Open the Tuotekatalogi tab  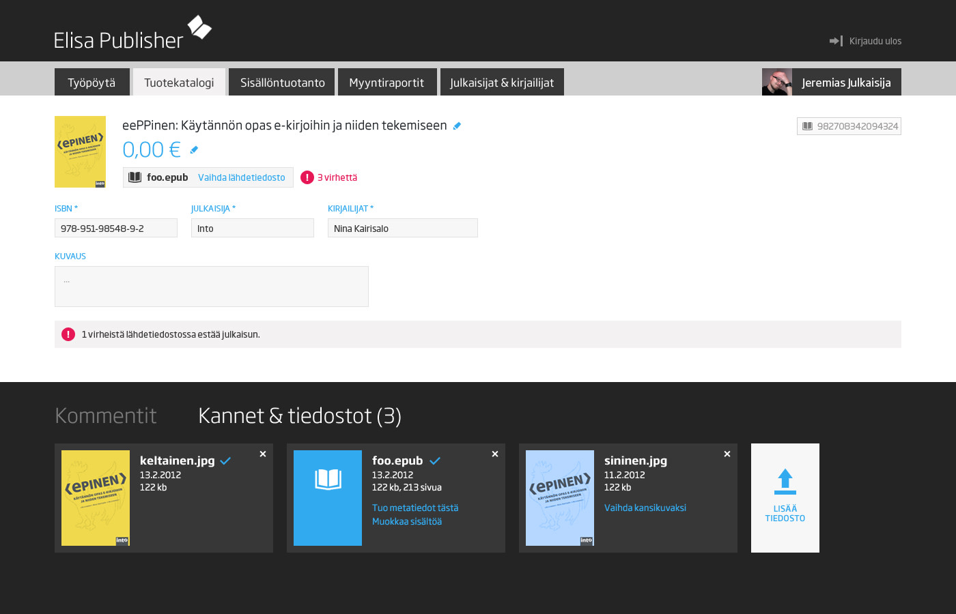coord(179,82)
